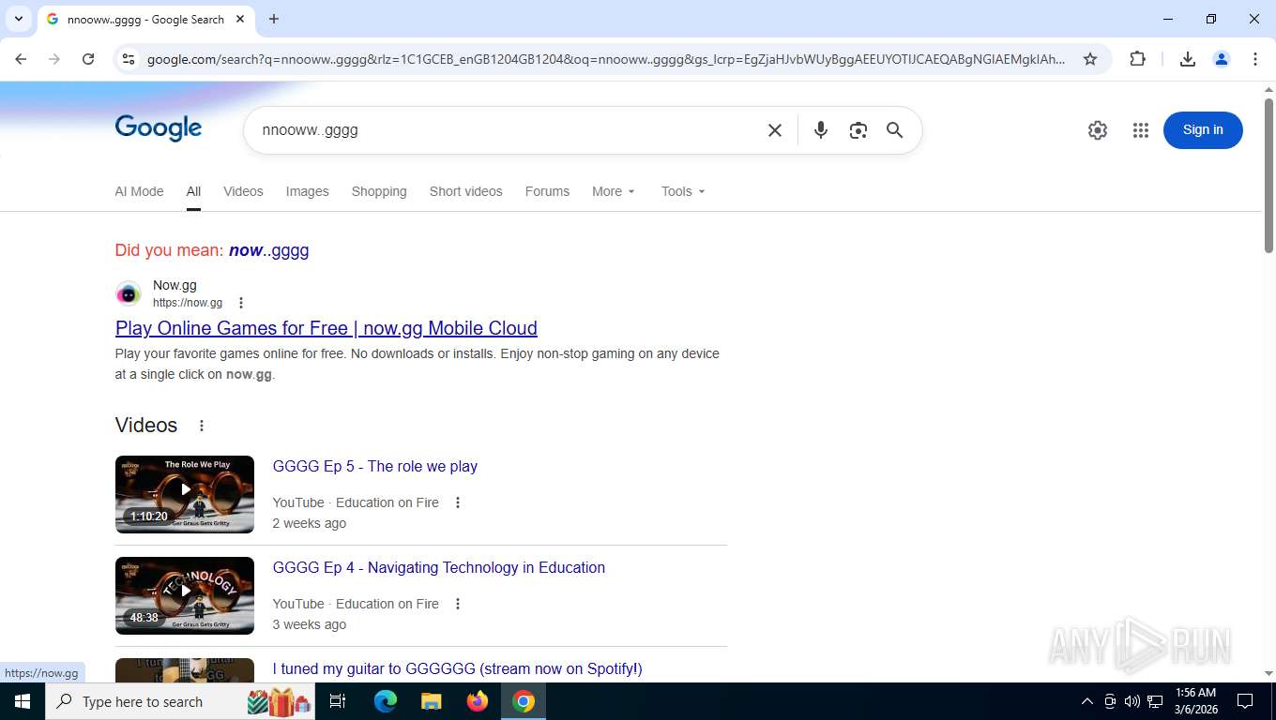1276x720 pixels.
Task: Close the Google Search tab
Action: tap(240, 19)
